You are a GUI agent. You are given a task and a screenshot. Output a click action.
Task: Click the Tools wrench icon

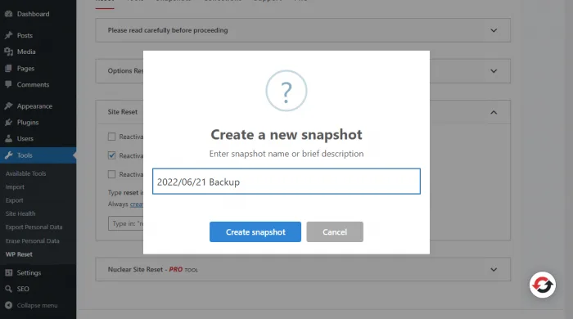click(x=9, y=155)
